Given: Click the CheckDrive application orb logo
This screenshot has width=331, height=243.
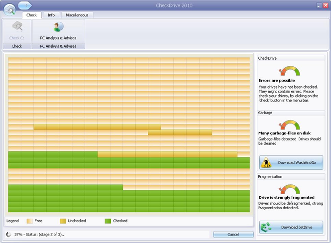Looking at the screenshot, I should pos(10,10).
